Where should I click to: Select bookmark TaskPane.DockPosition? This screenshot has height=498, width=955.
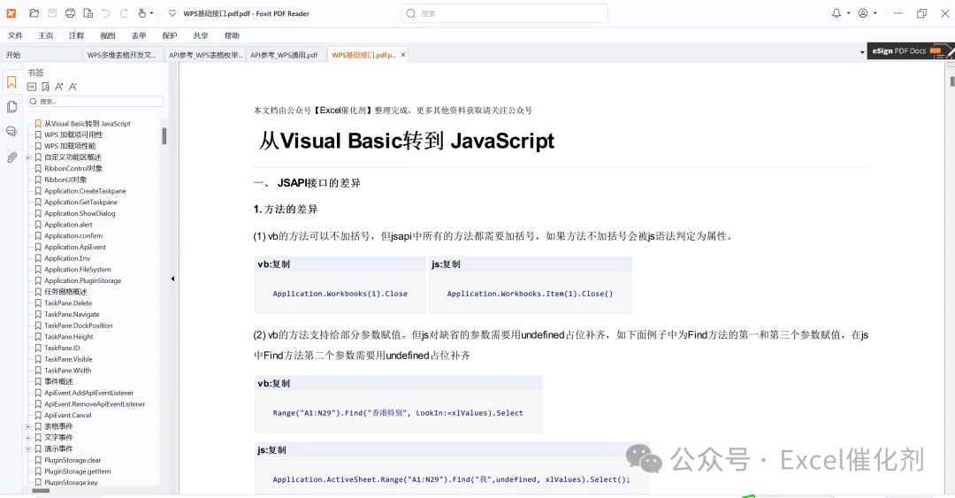click(x=78, y=326)
